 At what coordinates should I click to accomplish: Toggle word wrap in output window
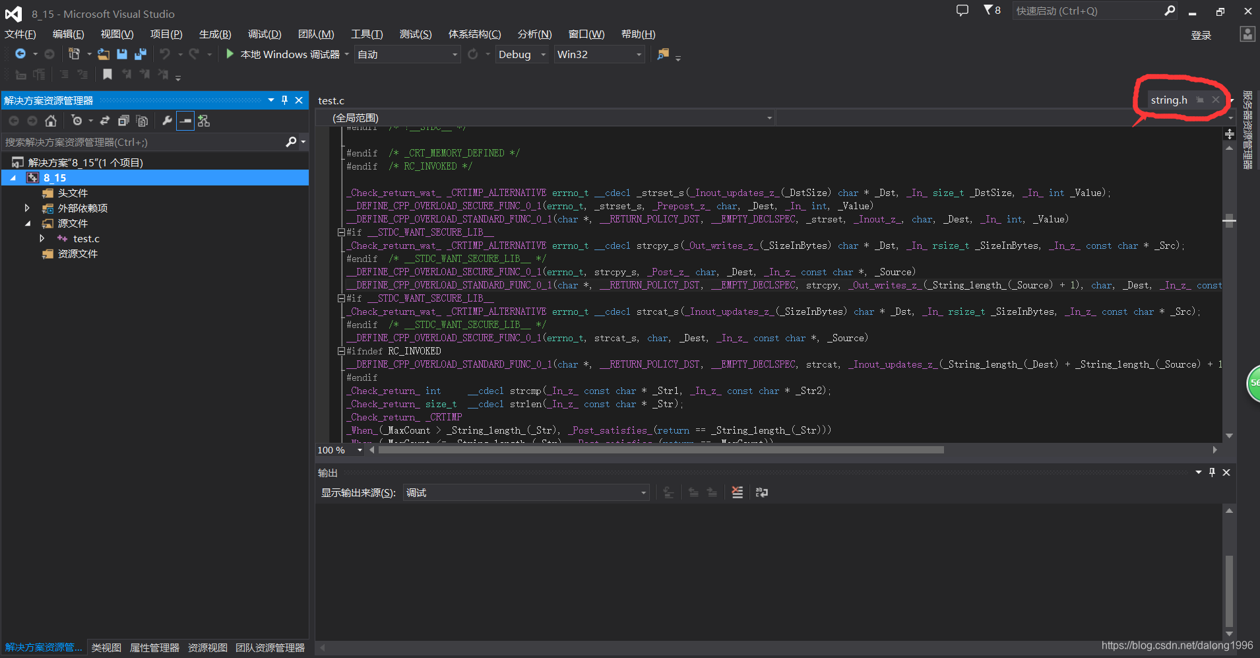pyautogui.click(x=762, y=492)
